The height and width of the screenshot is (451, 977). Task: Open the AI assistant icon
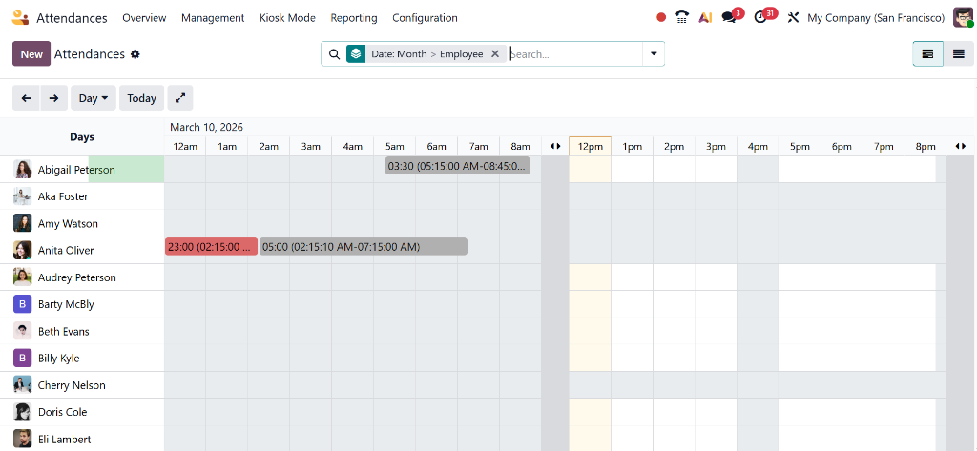coord(705,17)
